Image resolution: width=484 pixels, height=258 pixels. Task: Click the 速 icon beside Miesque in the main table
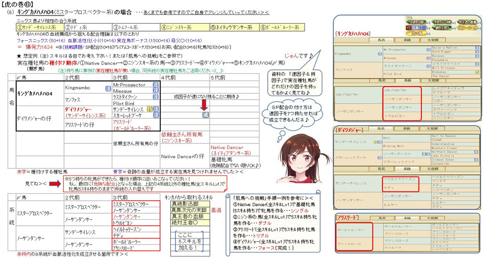coord(156,90)
